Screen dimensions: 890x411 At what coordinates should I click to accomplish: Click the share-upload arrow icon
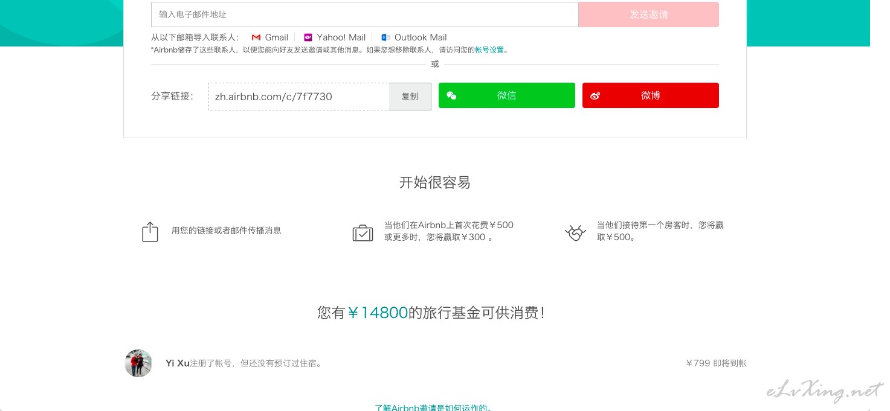[150, 232]
